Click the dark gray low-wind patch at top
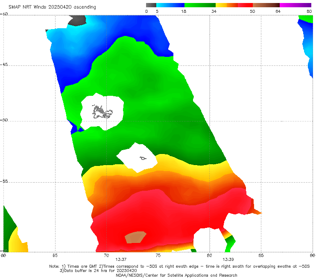Viewport: 316px width, 278px height. 77,21
